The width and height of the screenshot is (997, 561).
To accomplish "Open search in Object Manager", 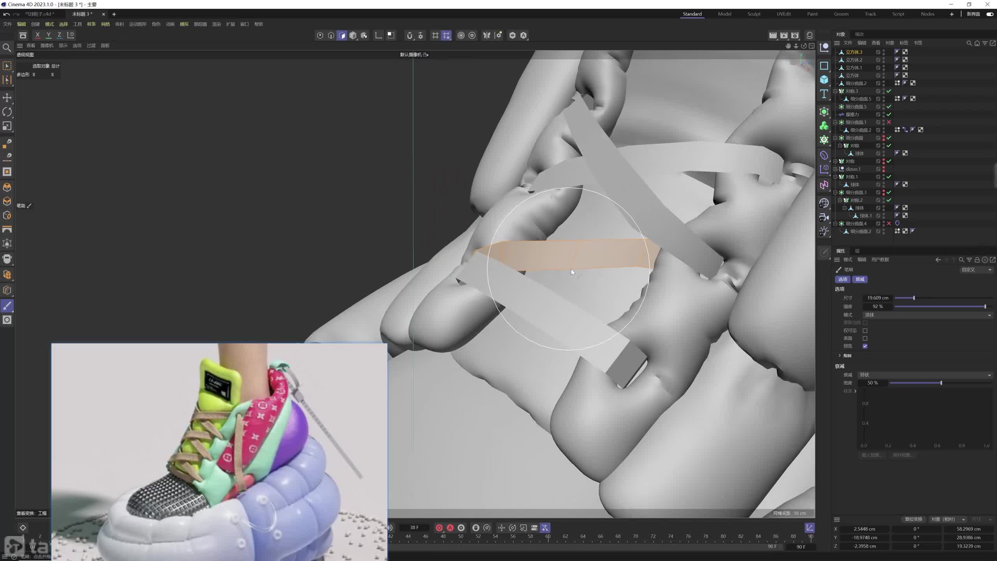I will (969, 43).
